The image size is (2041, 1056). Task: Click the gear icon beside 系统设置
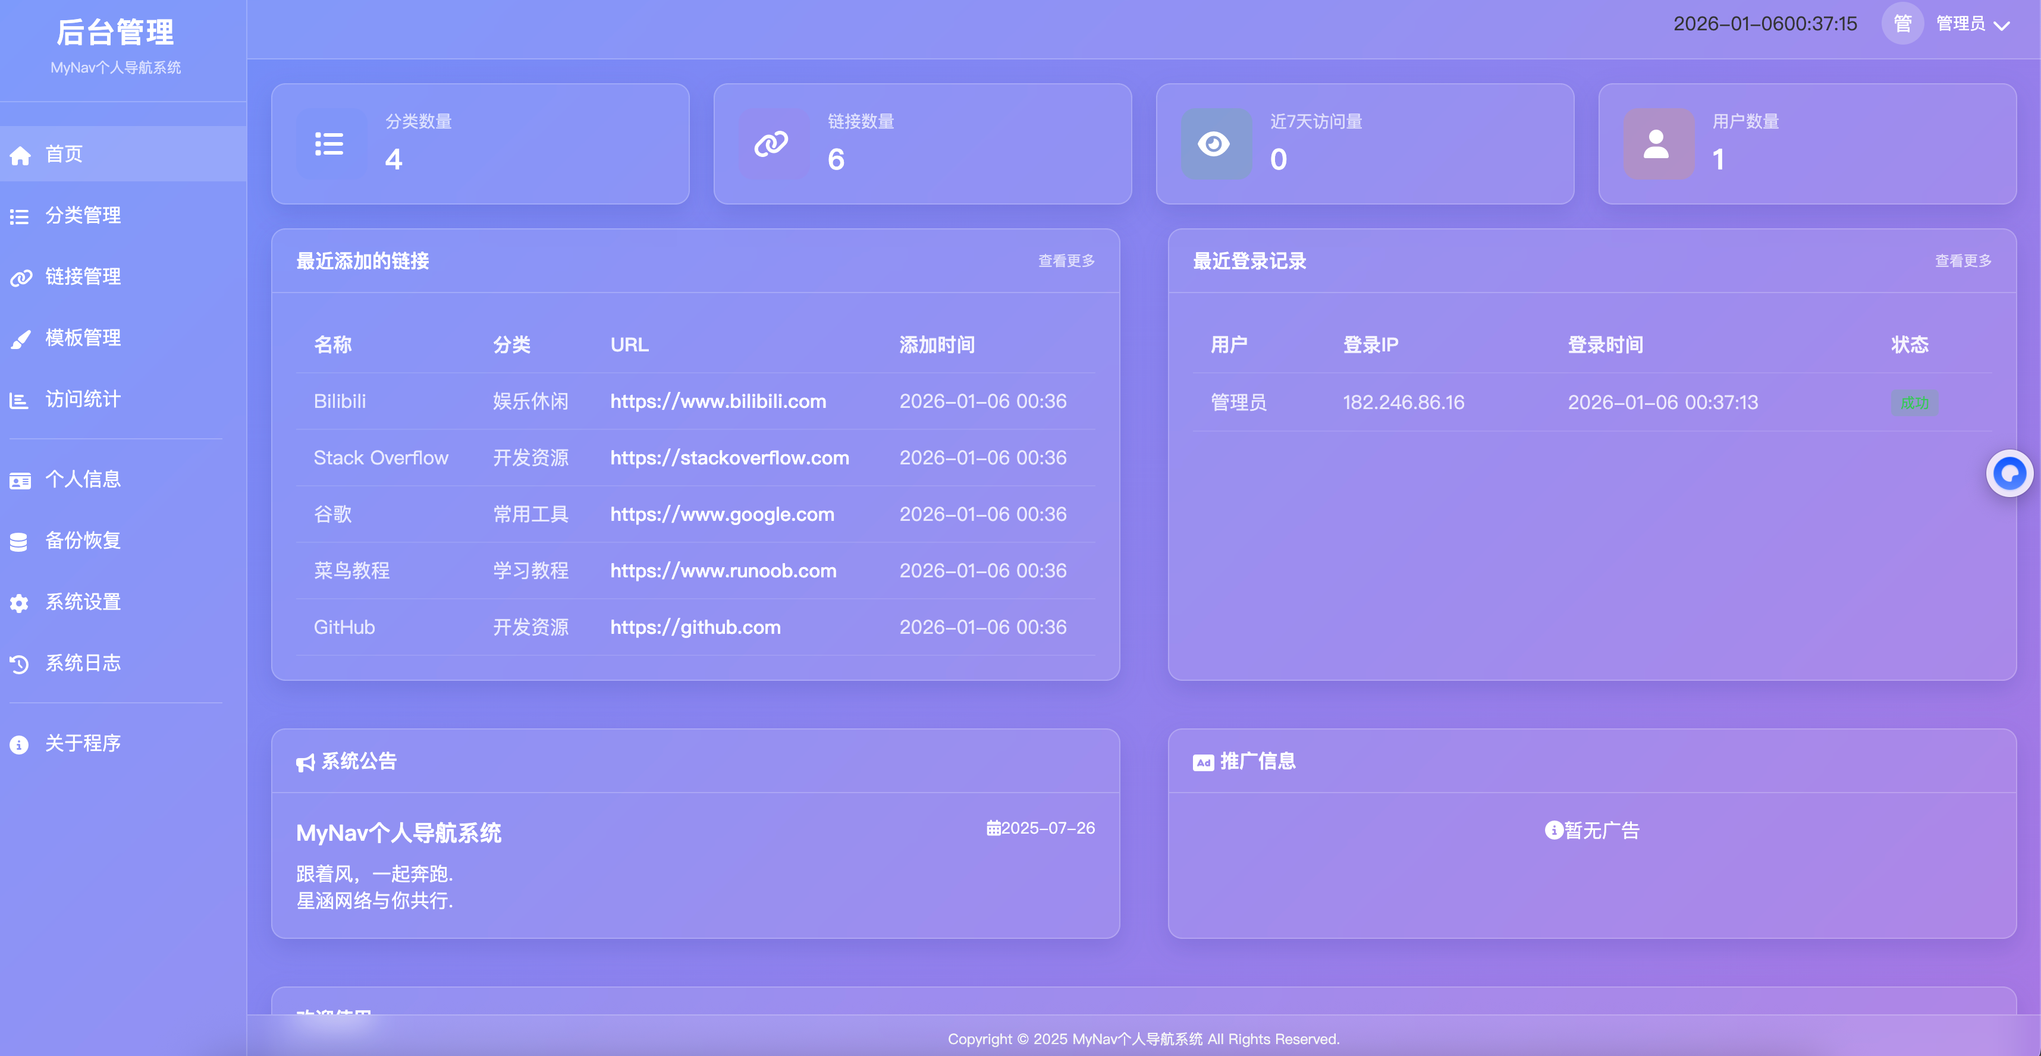point(19,603)
